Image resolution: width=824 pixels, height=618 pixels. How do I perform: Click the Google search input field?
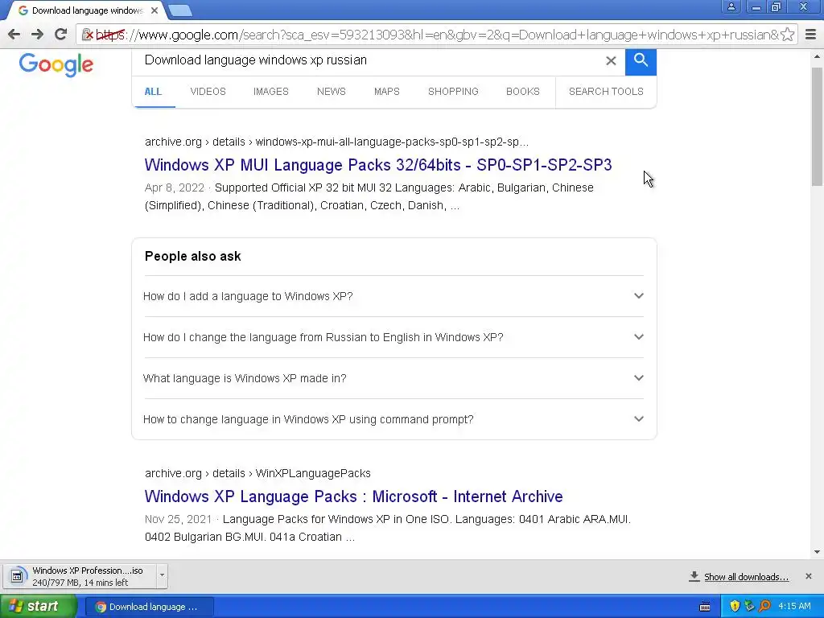point(368,60)
